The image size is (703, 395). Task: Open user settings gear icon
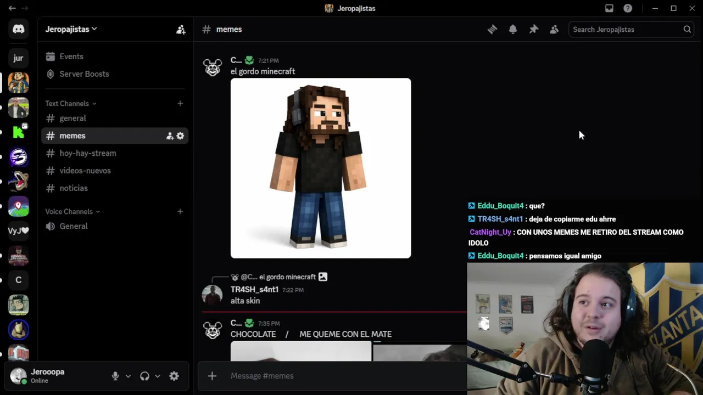click(174, 376)
